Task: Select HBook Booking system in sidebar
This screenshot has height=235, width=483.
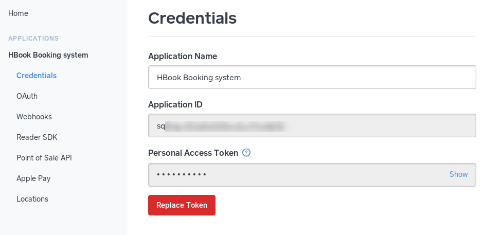Action: tap(48, 55)
